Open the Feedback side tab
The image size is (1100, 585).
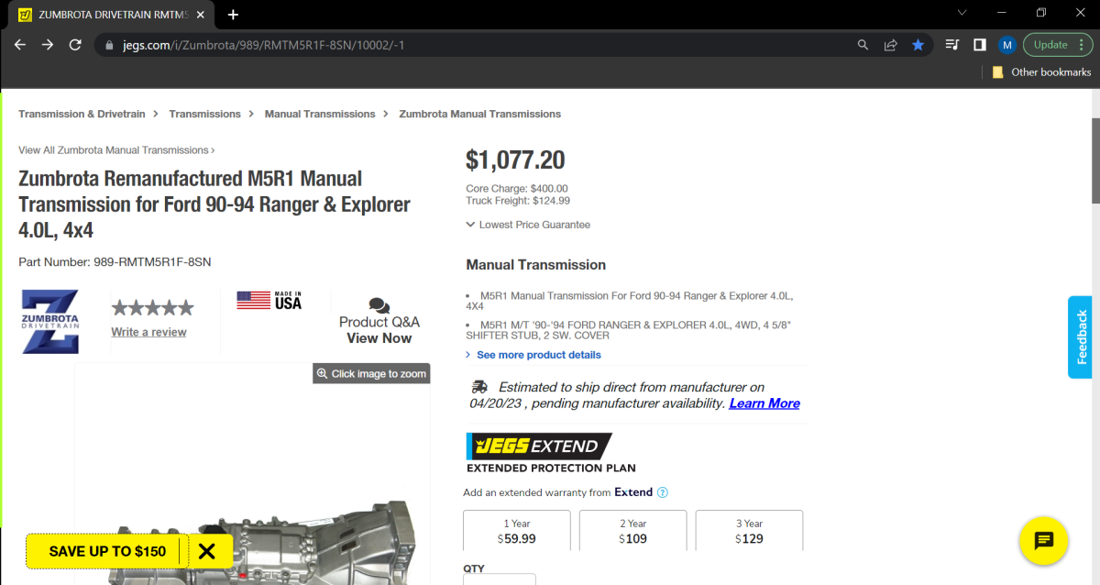click(x=1081, y=337)
